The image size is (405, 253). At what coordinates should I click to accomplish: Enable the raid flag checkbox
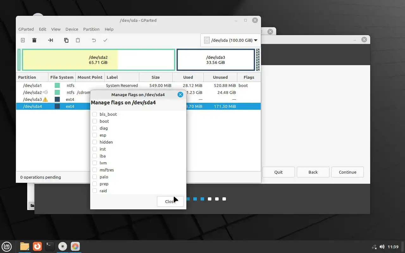click(x=95, y=191)
